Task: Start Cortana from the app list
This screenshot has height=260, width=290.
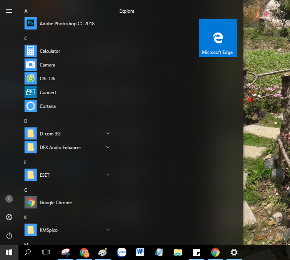Action: click(48, 106)
